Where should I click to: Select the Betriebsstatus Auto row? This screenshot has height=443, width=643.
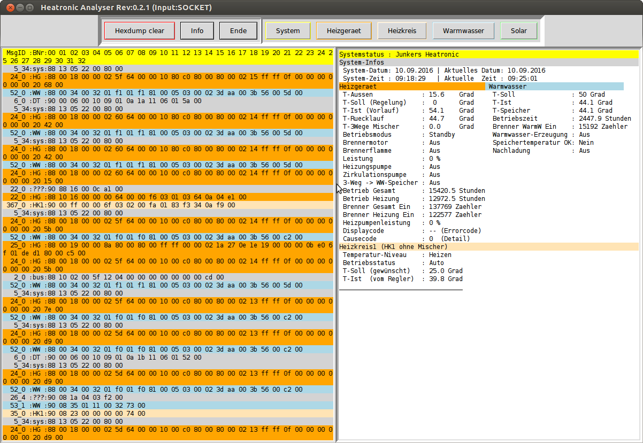[394, 263]
